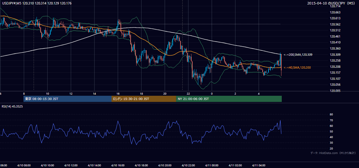Click price axis value 120.613
The image size is (359, 168).
point(336,18)
